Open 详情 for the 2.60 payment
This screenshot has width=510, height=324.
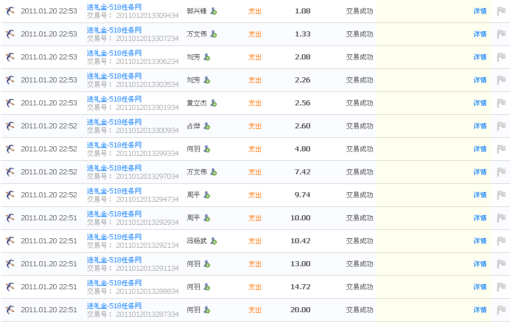480,126
